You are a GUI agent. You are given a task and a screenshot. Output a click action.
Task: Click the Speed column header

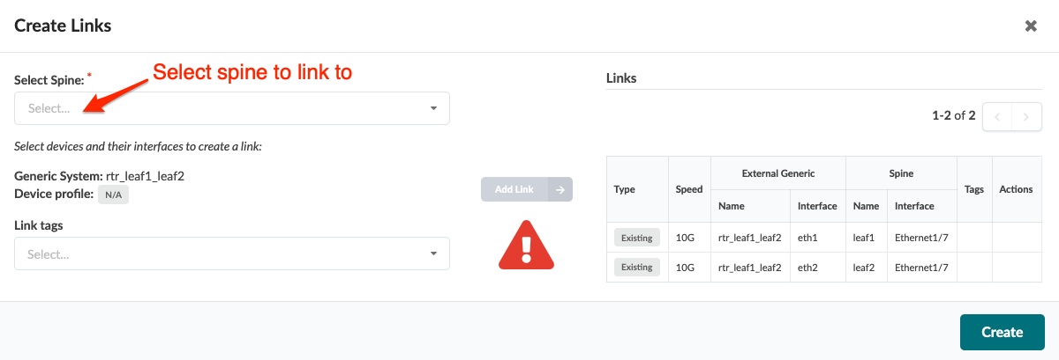click(x=689, y=189)
